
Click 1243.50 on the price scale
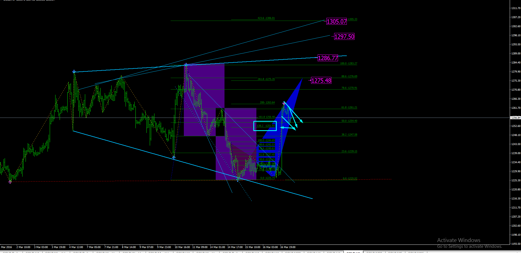[x=516, y=144]
